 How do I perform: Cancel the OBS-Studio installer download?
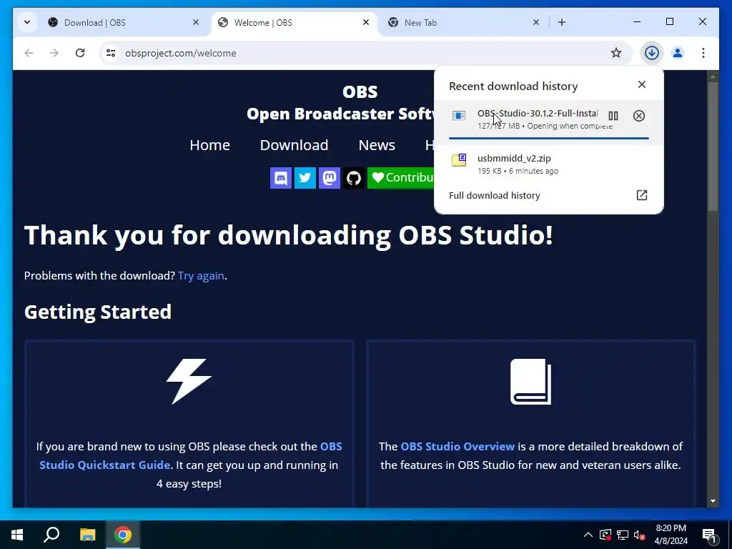point(638,116)
